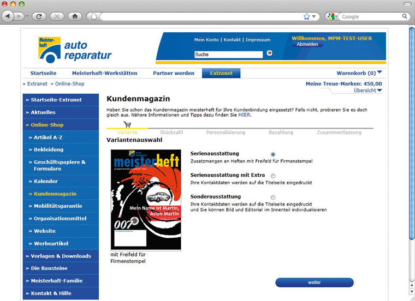The width and height of the screenshot is (415, 301).
Task: Switch to the Meisterhaft-Werkstätten tab
Action: click(104, 73)
